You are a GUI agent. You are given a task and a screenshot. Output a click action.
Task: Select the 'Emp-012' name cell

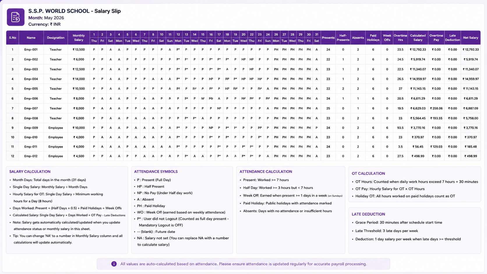click(x=31, y=156)
